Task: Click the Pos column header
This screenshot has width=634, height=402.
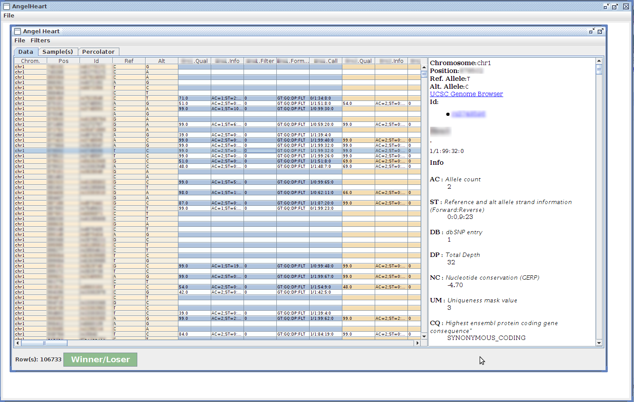Action: point(63,61)
